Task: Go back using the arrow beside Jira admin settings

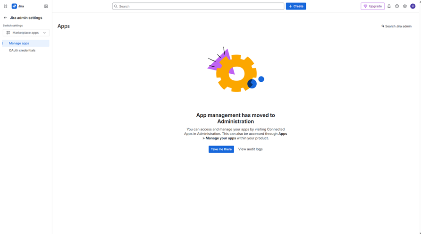Action: click(5, 18)
